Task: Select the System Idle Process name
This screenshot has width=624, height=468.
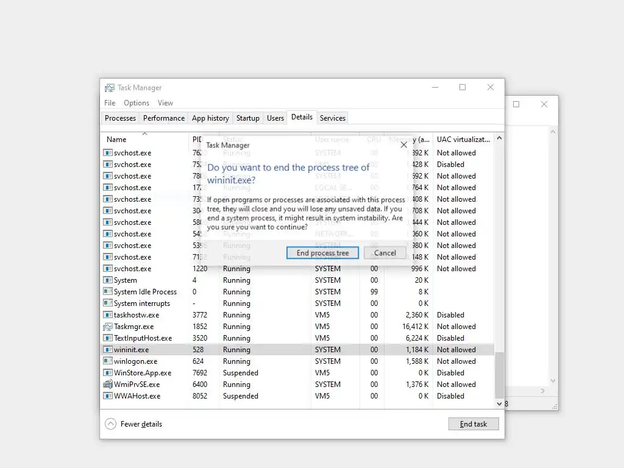Action: click(145, 292)
